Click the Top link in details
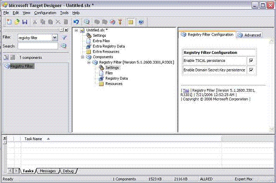This screenshot has width=276, height=183. tap(186, 90)
